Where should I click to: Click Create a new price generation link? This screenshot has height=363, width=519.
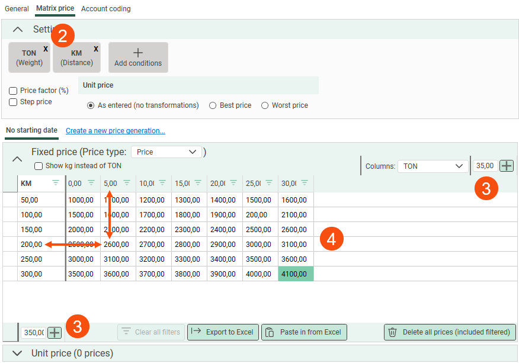(116, 131)
